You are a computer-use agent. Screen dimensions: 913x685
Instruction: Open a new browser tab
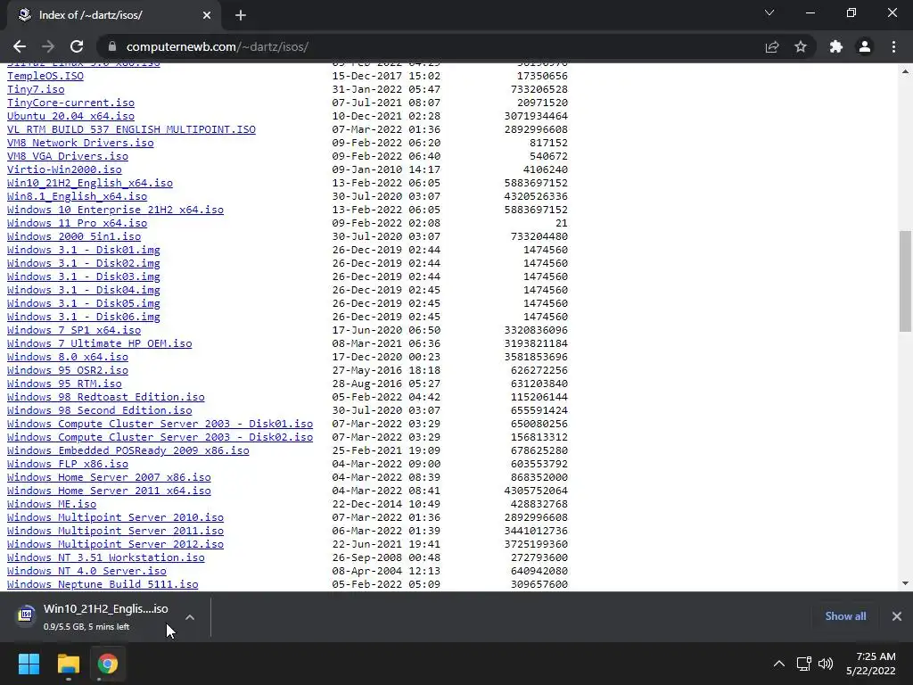point(241,16)
